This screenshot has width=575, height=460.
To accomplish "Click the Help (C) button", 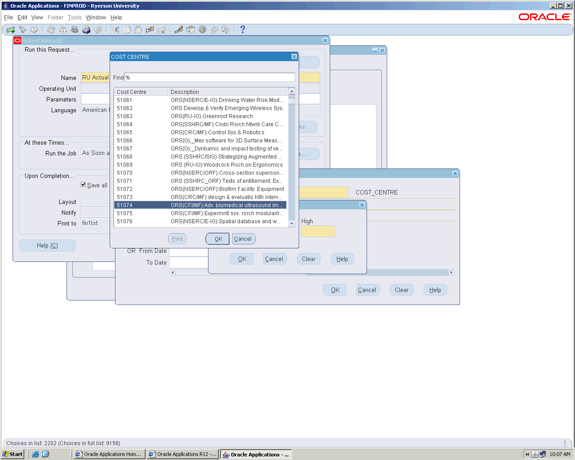I will 47,246.
